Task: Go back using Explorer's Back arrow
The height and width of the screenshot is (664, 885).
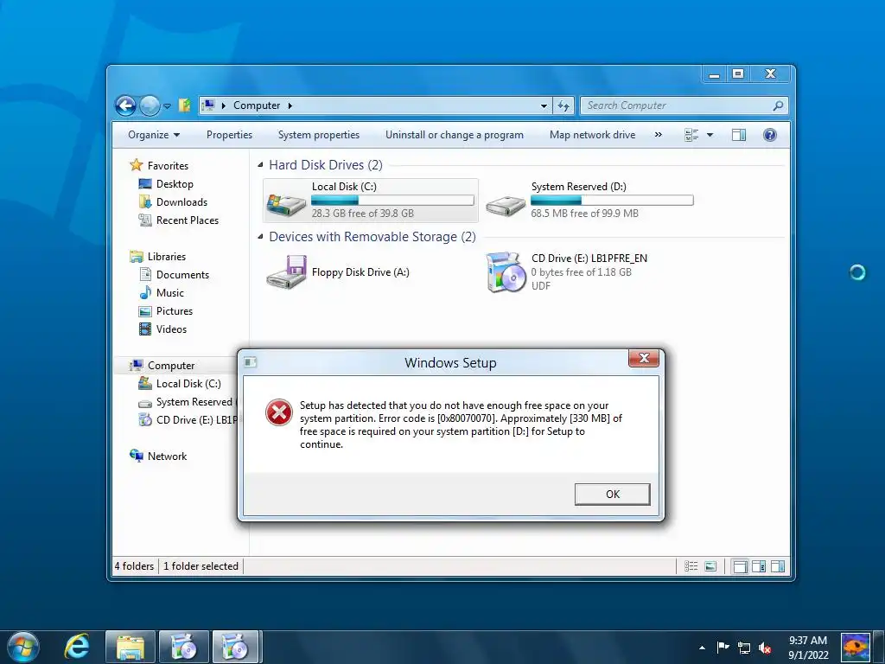Action: tap(125, 105)
